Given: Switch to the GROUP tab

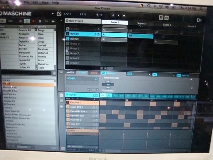Looking at the screenshot, I should [82, 72].
